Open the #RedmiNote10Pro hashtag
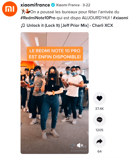 click(38, 18)
